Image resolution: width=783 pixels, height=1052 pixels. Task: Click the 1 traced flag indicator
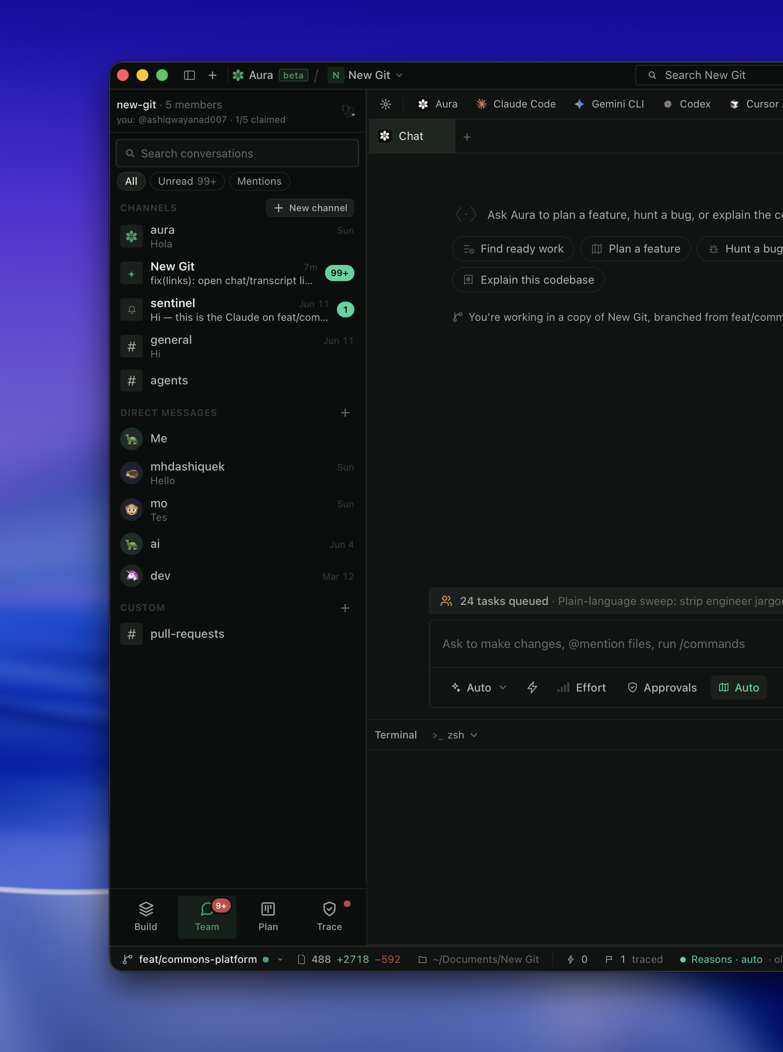tap(634, 959)
